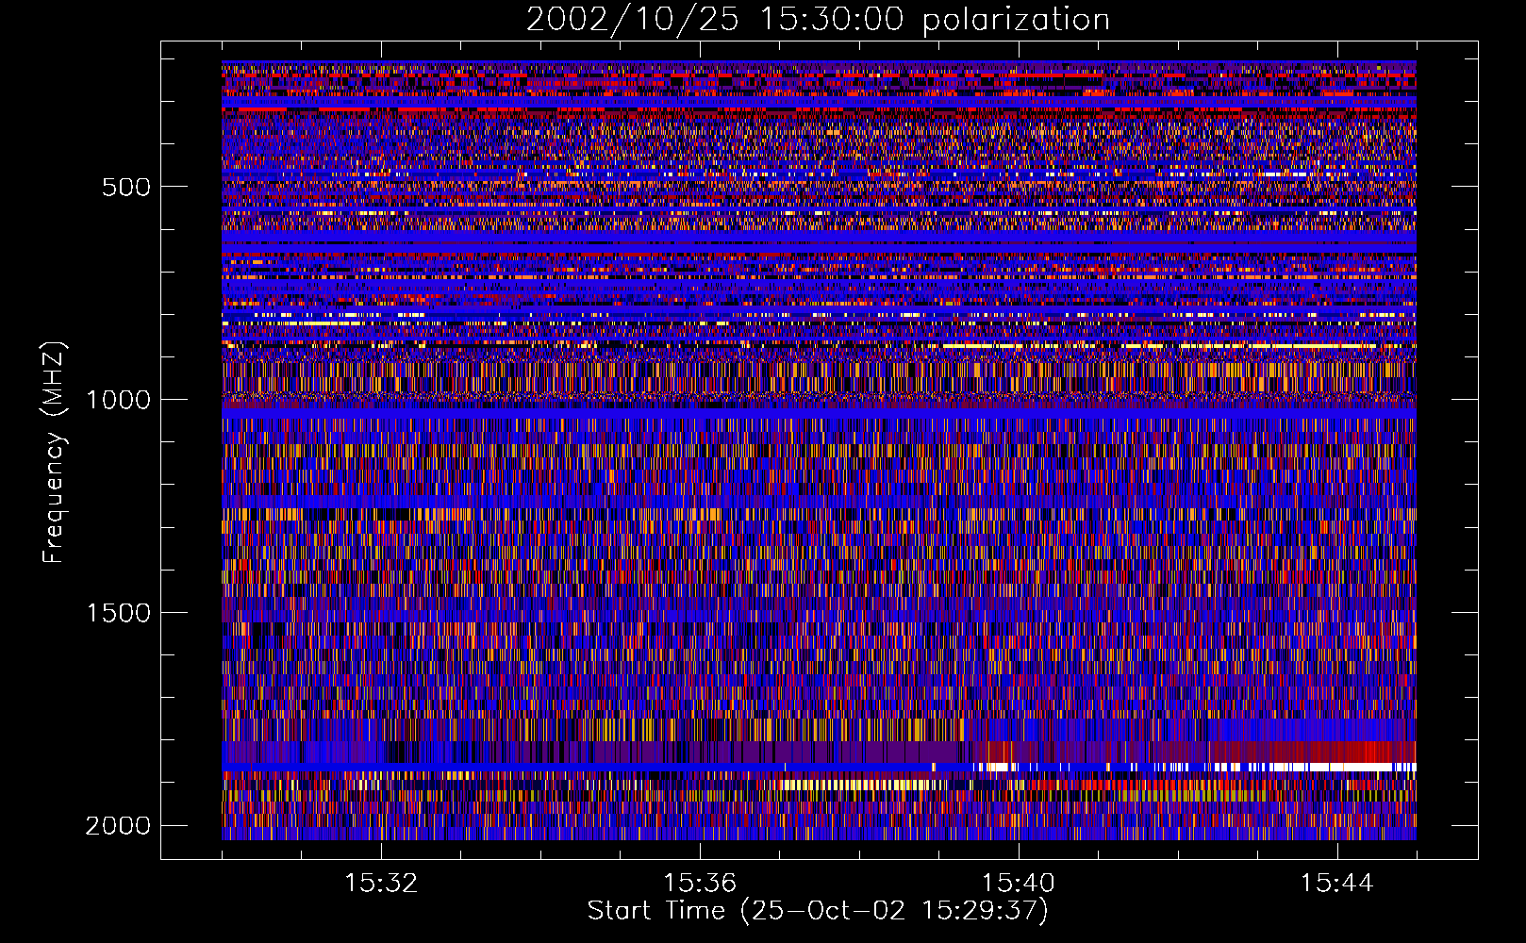Click the 1000 frequency tick label
The height and width of the screenshot is (943, 1526).
click(x=118, y=400)
